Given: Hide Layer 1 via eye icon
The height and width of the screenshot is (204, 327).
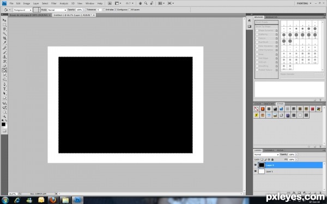Looking at the screenshot, I should (256, 171).
